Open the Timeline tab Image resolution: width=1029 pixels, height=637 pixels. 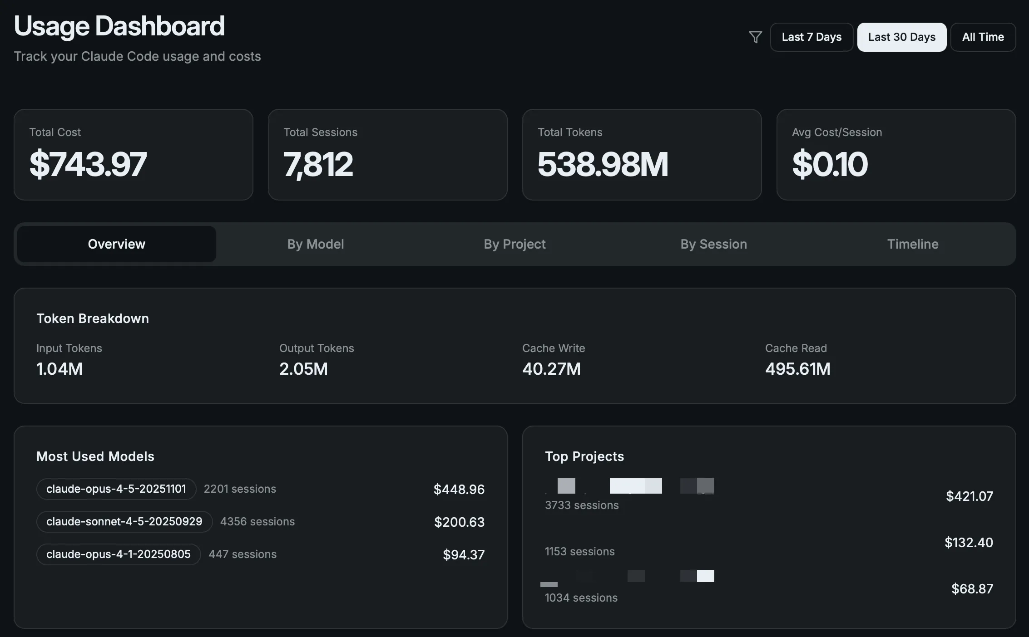coord(913,244)
